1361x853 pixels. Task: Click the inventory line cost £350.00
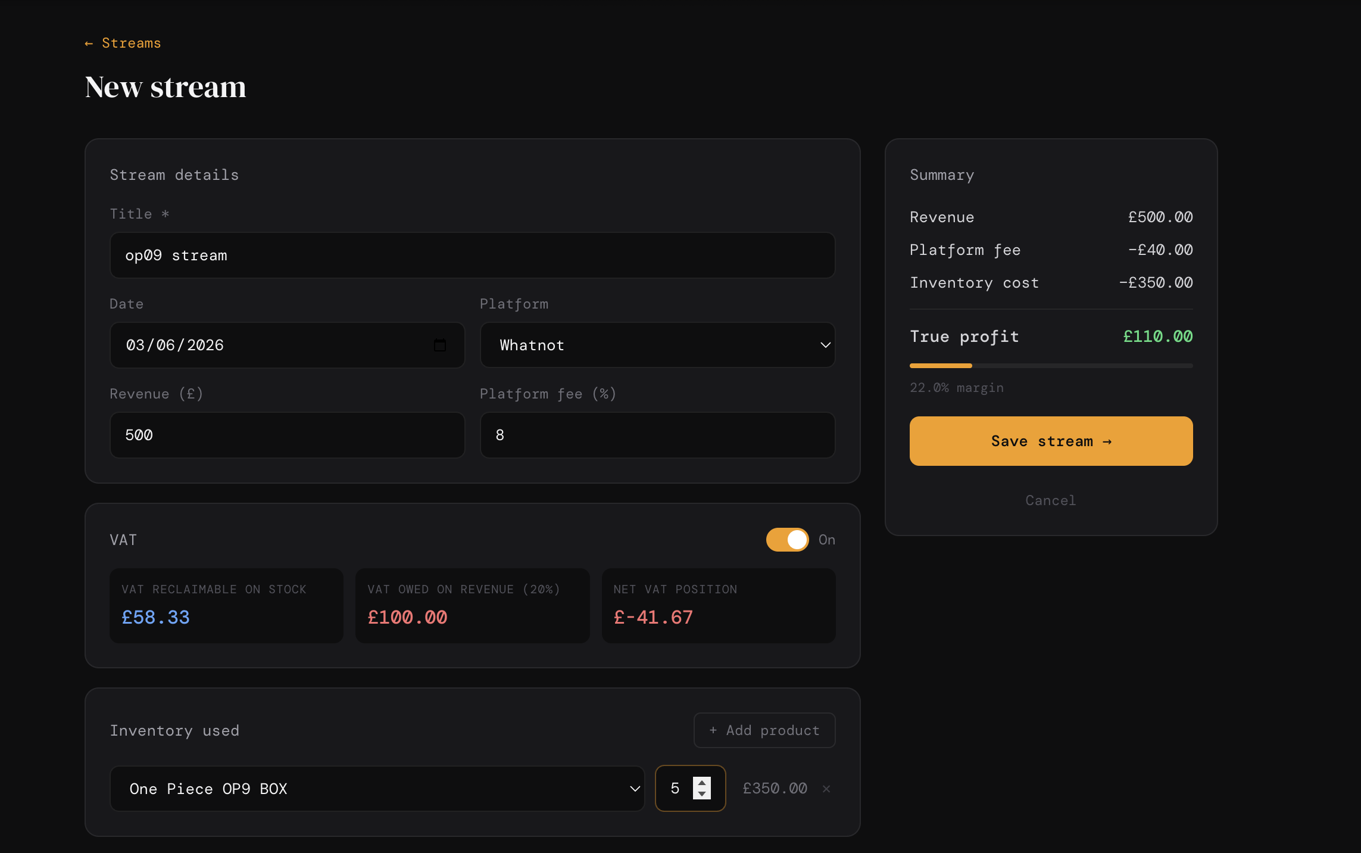775,789
